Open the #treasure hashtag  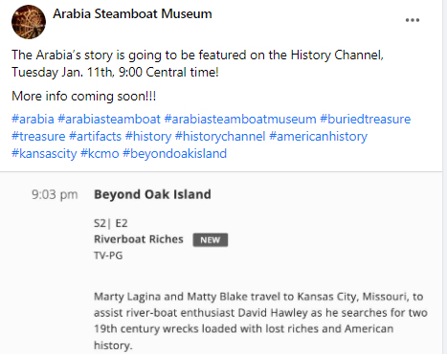coord(38,137)
